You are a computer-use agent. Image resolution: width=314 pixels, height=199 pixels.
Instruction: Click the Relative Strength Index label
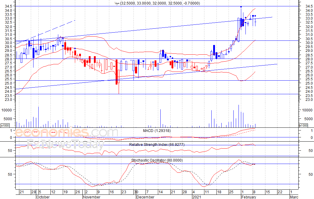(x=157, y=145)
